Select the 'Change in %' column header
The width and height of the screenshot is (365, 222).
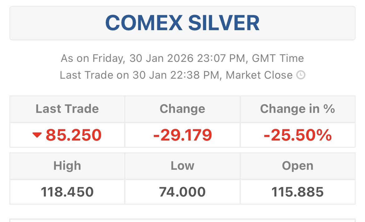point(298,109)
